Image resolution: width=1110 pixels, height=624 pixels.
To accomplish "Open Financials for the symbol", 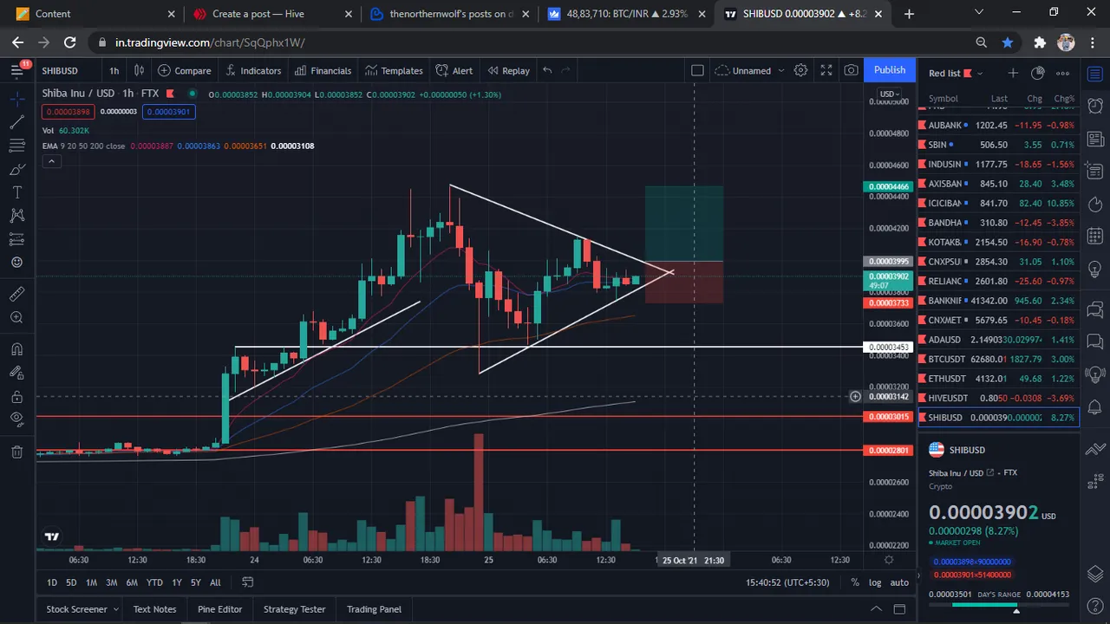I will point(323,70).
